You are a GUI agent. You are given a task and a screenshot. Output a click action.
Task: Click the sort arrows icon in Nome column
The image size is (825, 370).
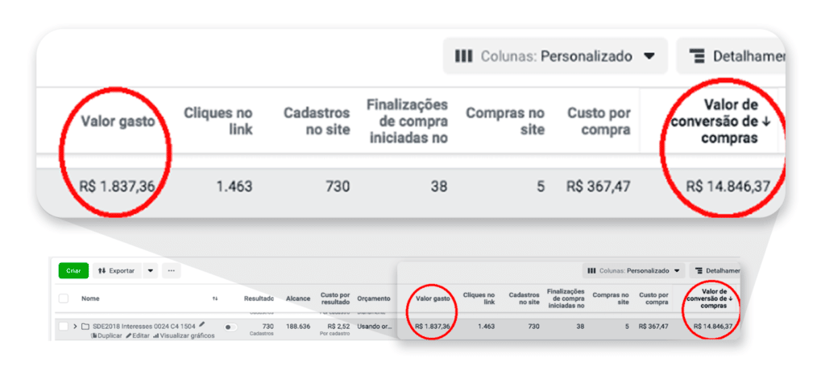click(215, 298)
